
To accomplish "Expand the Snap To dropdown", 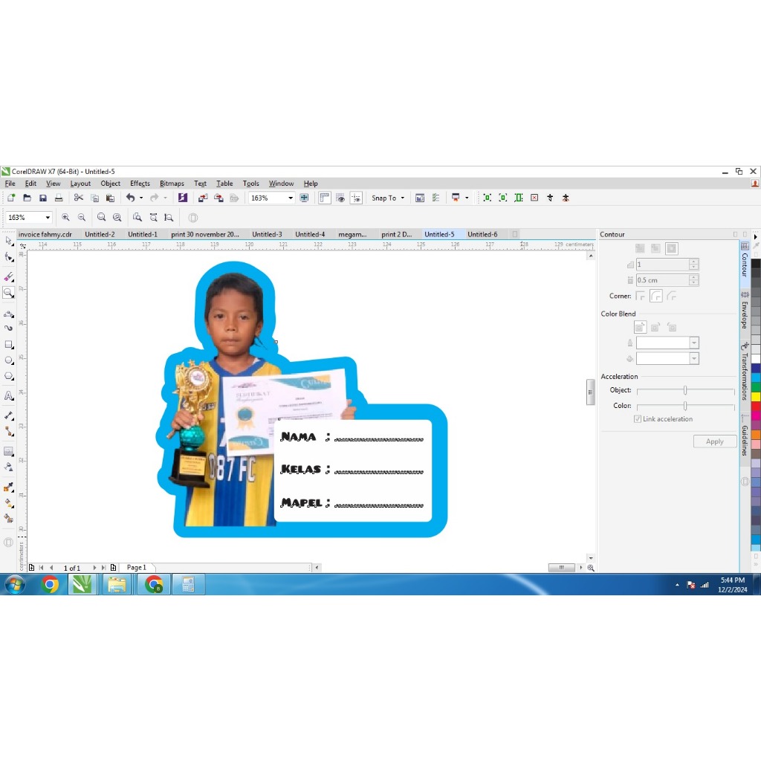I will coord(402,198).
